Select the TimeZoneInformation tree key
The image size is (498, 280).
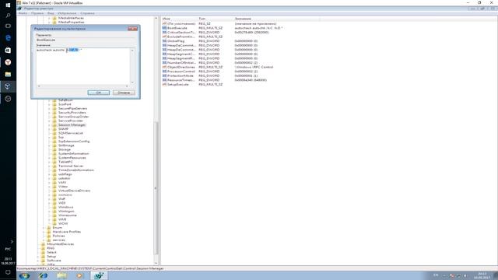coord(76,170)
